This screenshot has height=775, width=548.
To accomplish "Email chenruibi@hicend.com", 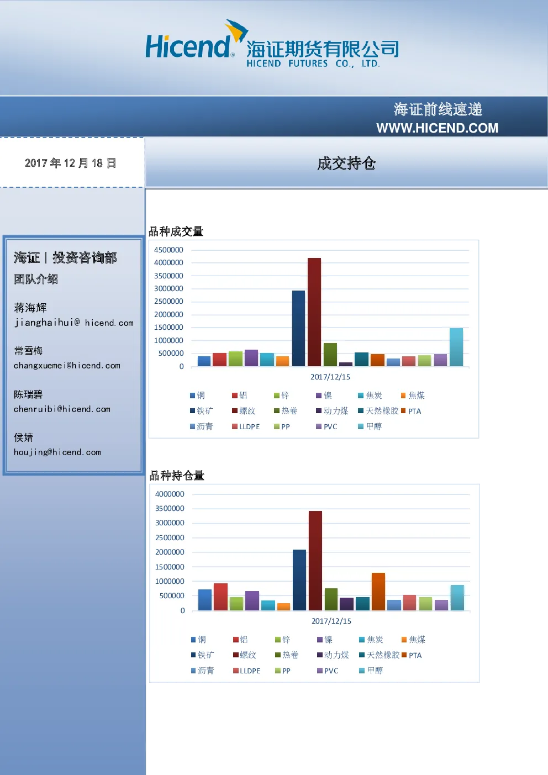I will coord(62,409).
